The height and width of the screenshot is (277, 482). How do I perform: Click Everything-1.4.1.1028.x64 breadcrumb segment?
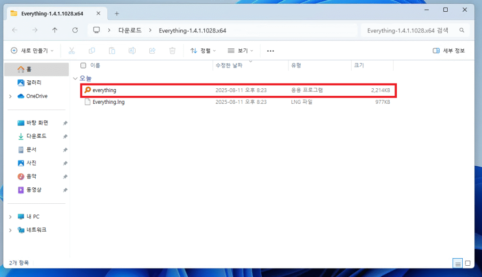coord(193,31)
